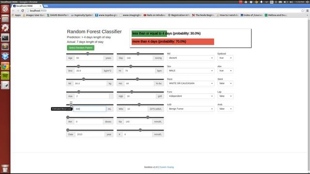The width and height of the screenshot is (310, 174).
Task: Click the Estimated Blood Loss mL input field
Action: (x=90, y=109)
